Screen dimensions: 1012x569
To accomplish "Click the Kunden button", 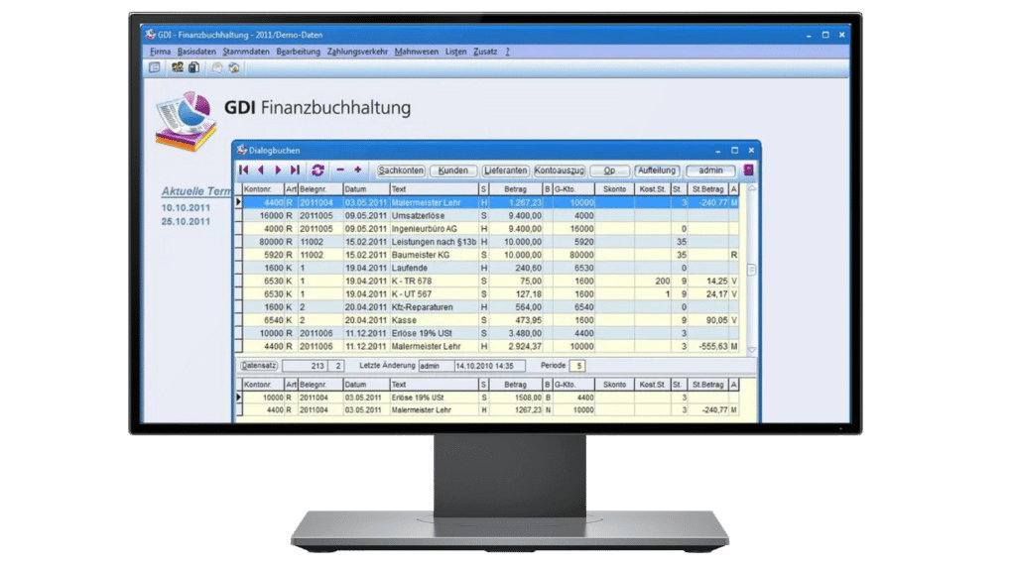I will click(x=453, y=171).
